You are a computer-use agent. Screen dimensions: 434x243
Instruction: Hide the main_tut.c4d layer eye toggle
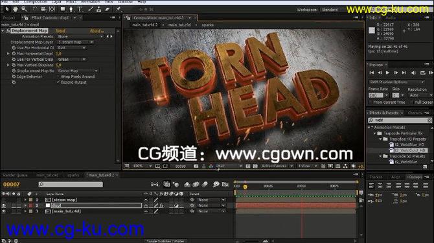click(x=4, y=211)
